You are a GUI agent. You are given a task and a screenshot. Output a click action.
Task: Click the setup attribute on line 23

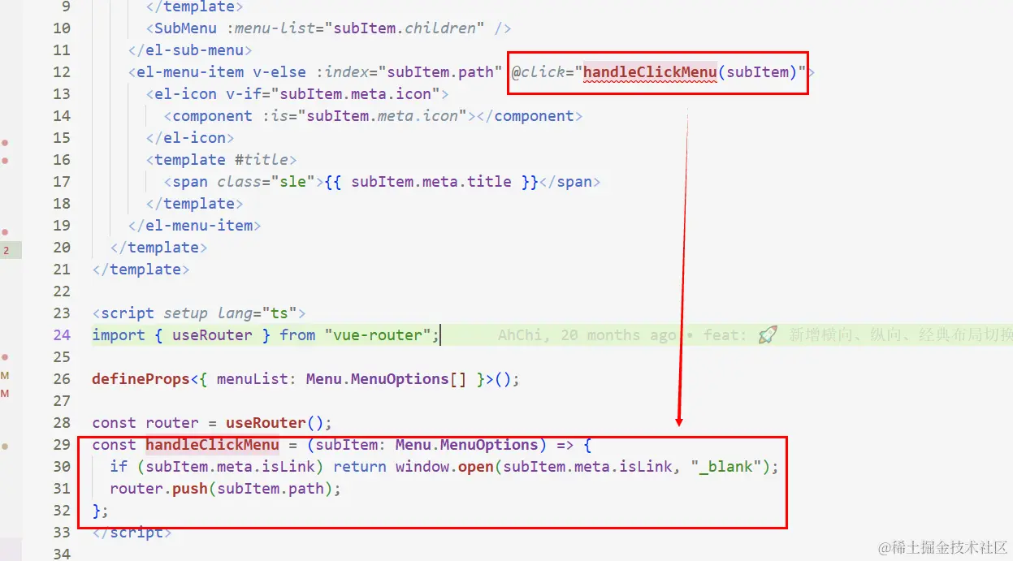tap(185, 313)
